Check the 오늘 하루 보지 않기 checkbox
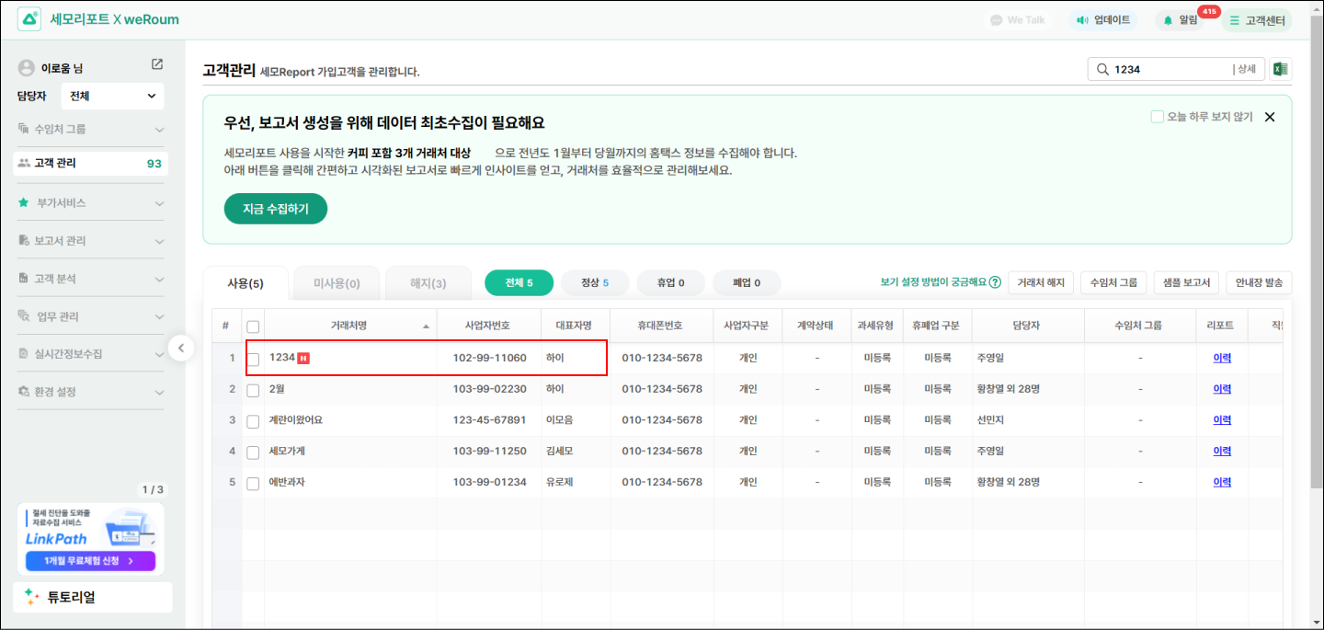This screenshot has width=1324, height=630. (1158, 117)
